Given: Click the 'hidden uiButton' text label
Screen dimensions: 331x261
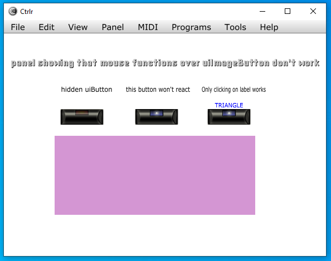Looking at the screenshot, I should click(x=86, y=90).
